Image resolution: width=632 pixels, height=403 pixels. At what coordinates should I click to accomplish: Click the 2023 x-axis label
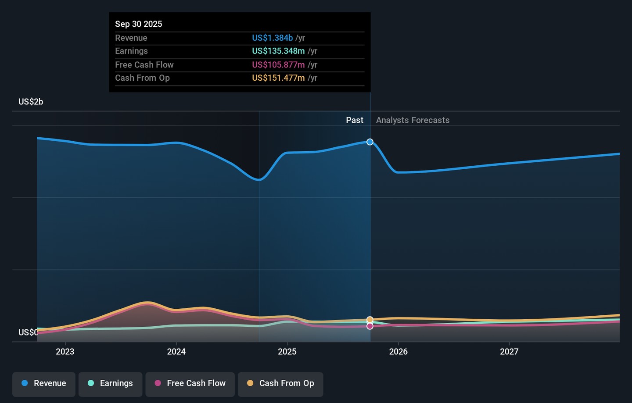click(x=65, y=352)
